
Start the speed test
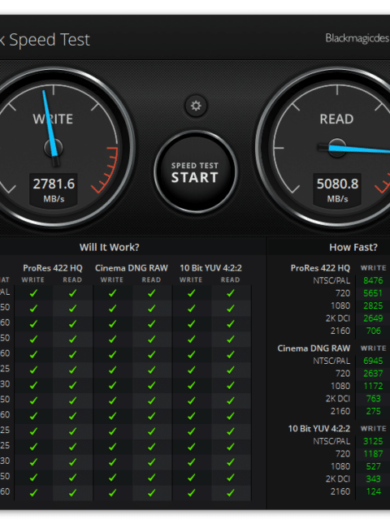[x=195, y=171]
